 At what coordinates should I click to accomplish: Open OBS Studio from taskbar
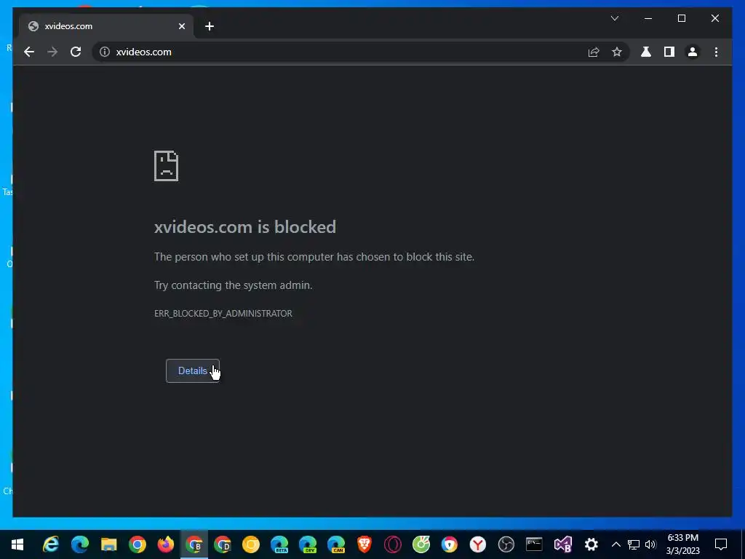tap(506, 544)
